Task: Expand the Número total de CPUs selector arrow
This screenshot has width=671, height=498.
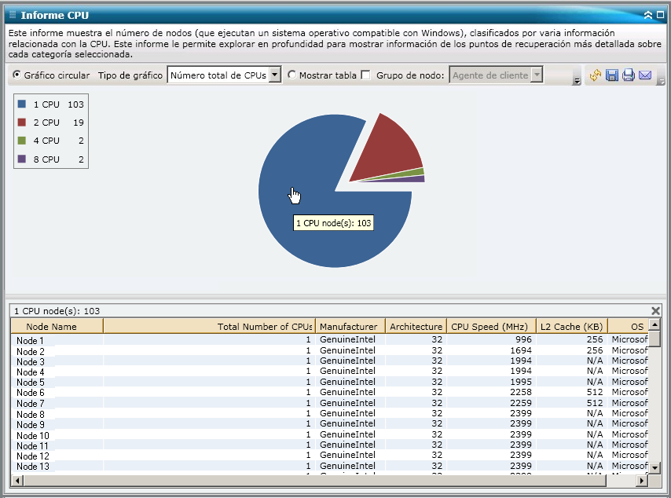Action: pos(274,75)
